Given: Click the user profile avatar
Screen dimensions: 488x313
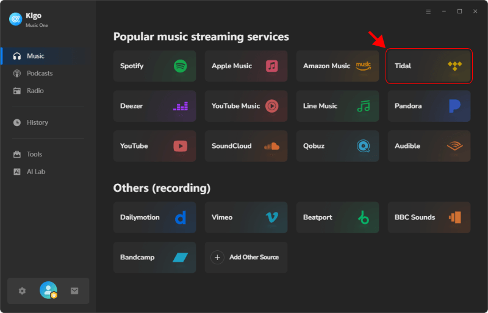Looking at the screenshot, I should 48,290.
